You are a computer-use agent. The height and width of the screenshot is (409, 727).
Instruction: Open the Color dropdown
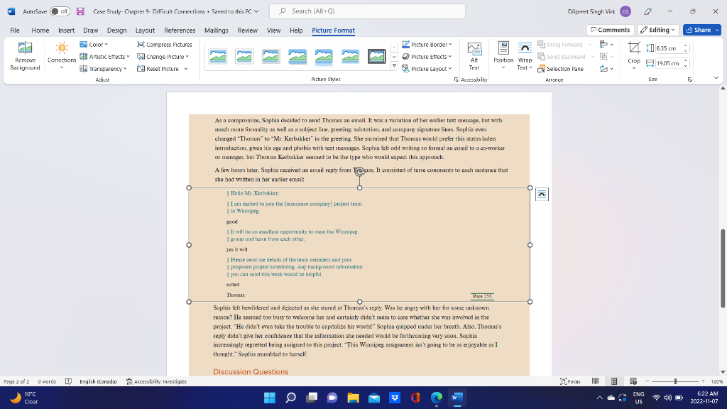pyautogui.click(x=94, y=45)
